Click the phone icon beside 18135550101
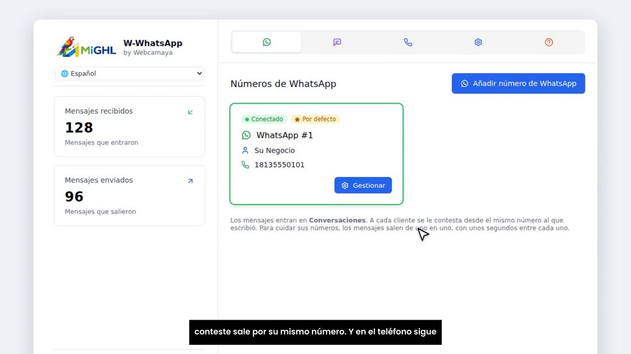Screen dimensions: 631x354 coord(245,165)
